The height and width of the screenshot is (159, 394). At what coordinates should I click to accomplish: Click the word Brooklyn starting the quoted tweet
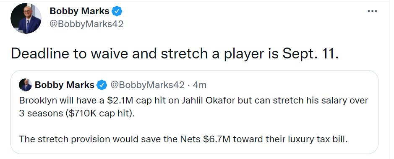pos(35,101)
